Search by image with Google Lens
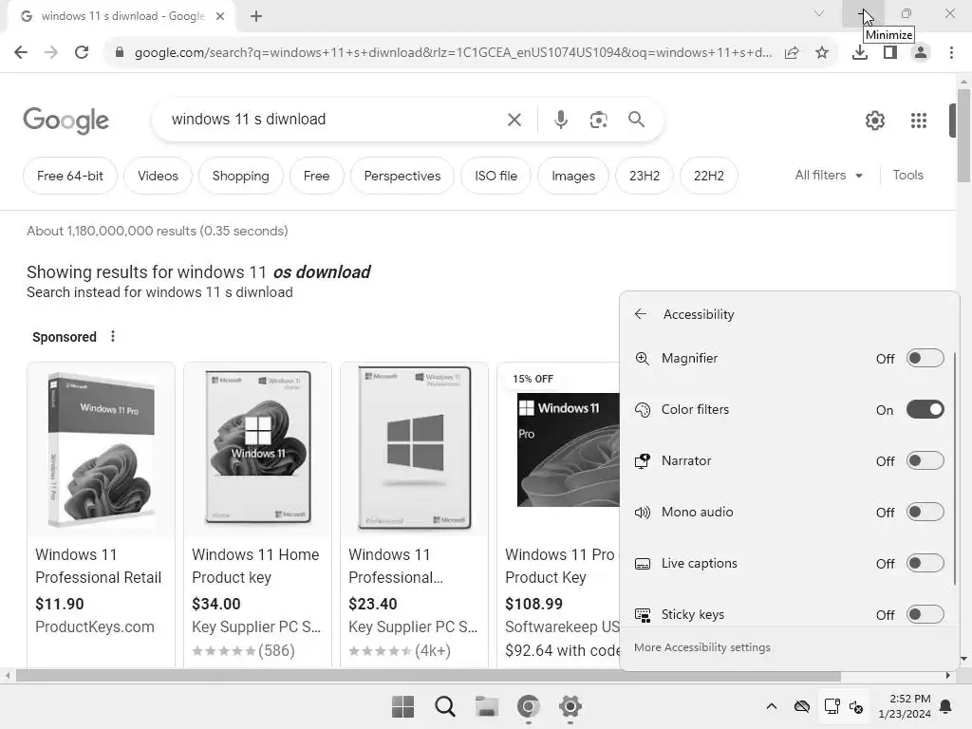The height and width of the screenshot is (729, 972). coord(598,120)
